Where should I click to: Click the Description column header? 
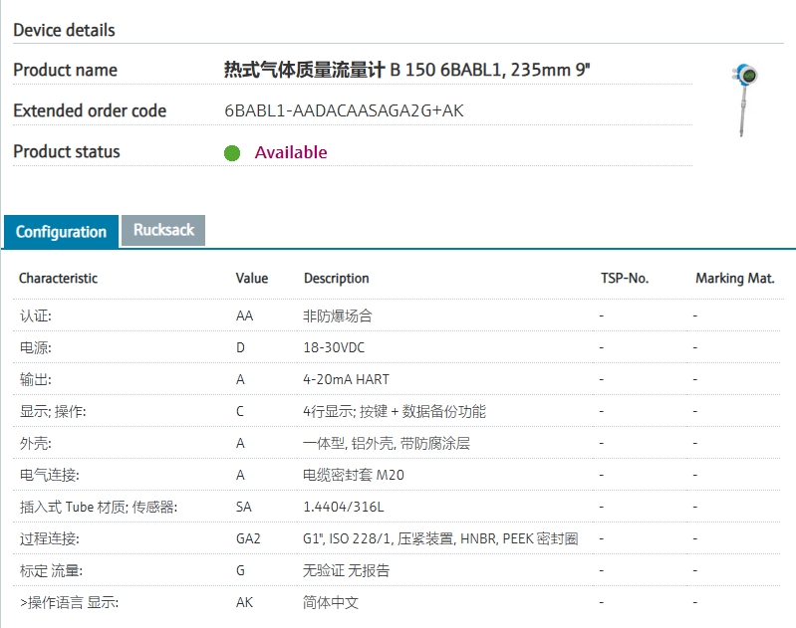click(337, 279)
